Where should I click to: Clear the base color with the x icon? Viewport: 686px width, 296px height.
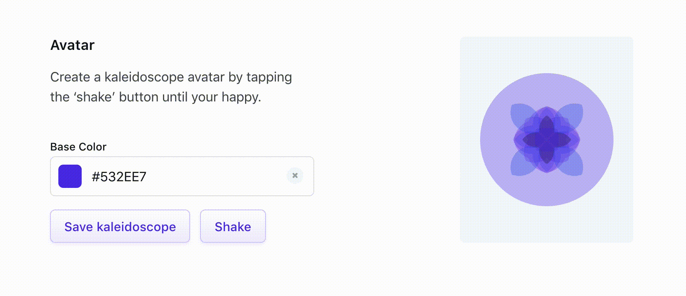tap(295, 176)
